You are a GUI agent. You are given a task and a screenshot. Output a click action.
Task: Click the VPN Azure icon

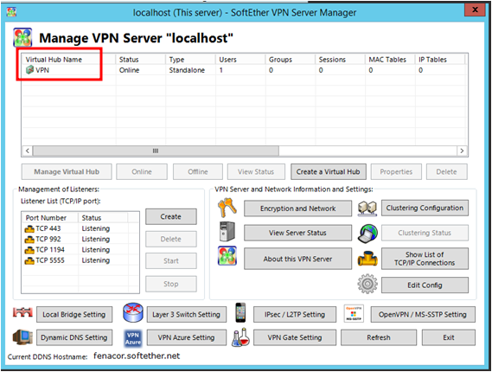(133, 338)
